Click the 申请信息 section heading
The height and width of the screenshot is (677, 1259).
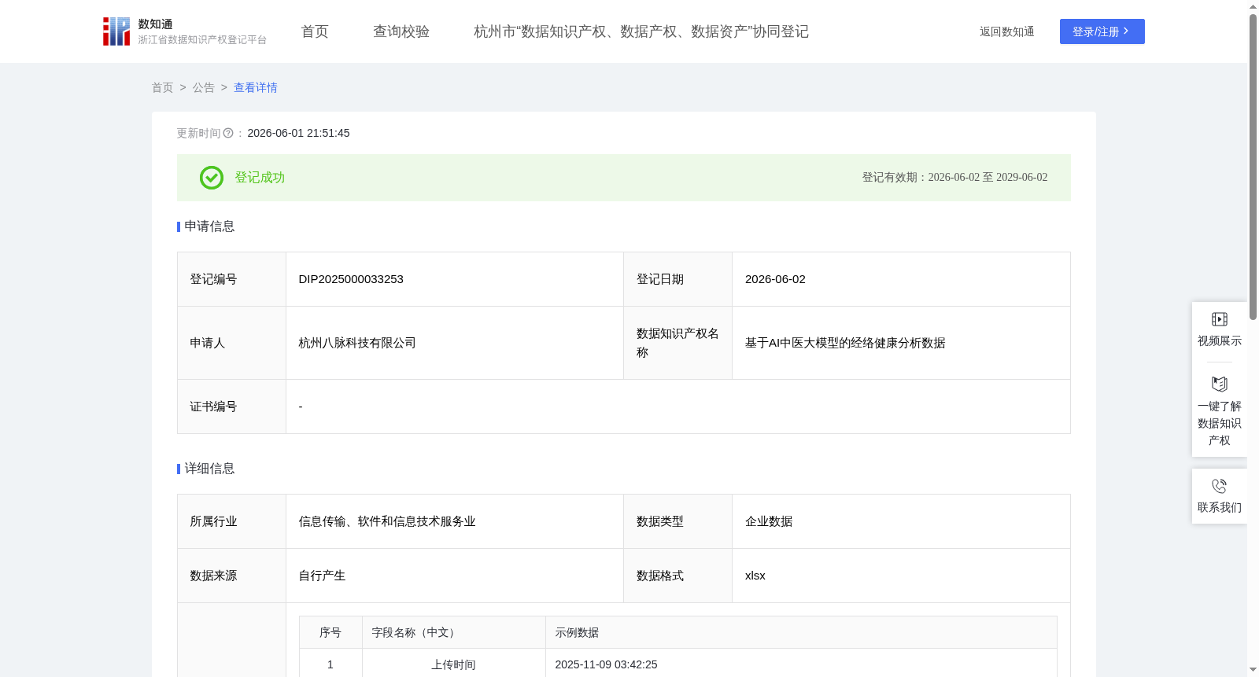point(209,226)
